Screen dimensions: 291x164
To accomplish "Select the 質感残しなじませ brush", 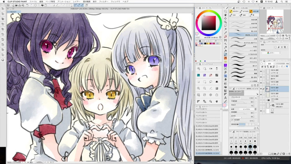I will coord(243,35).
